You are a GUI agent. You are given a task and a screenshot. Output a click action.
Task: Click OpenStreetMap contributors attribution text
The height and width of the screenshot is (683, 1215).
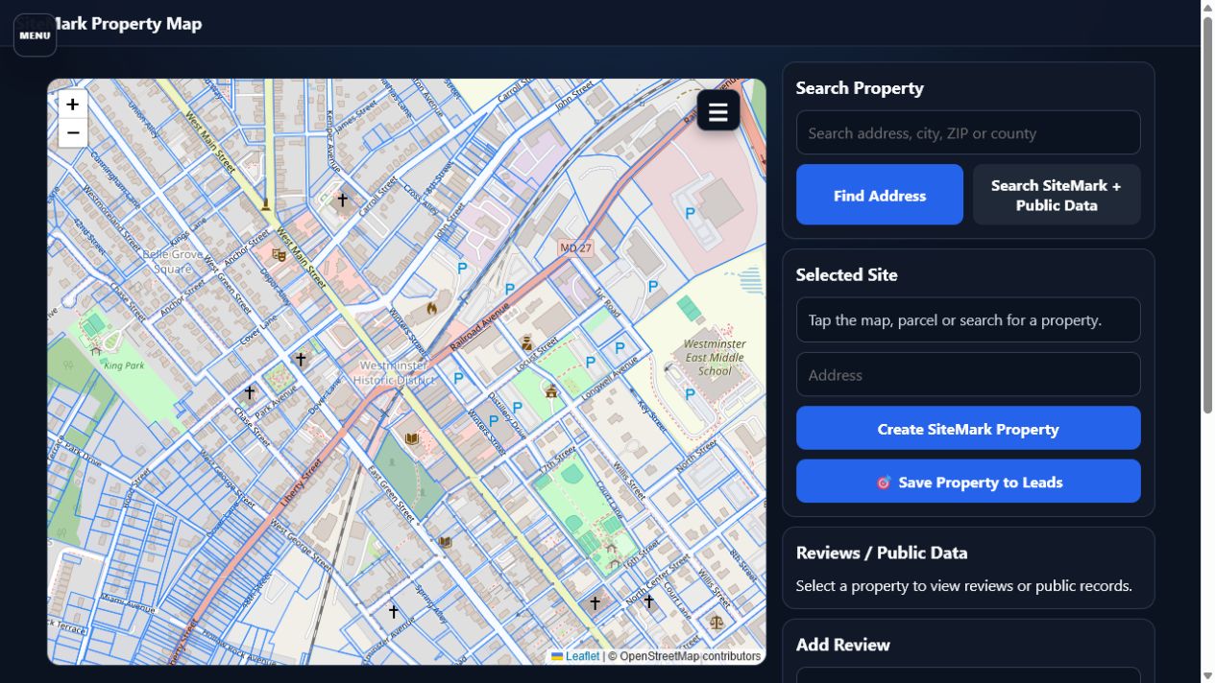click(685, 657)
